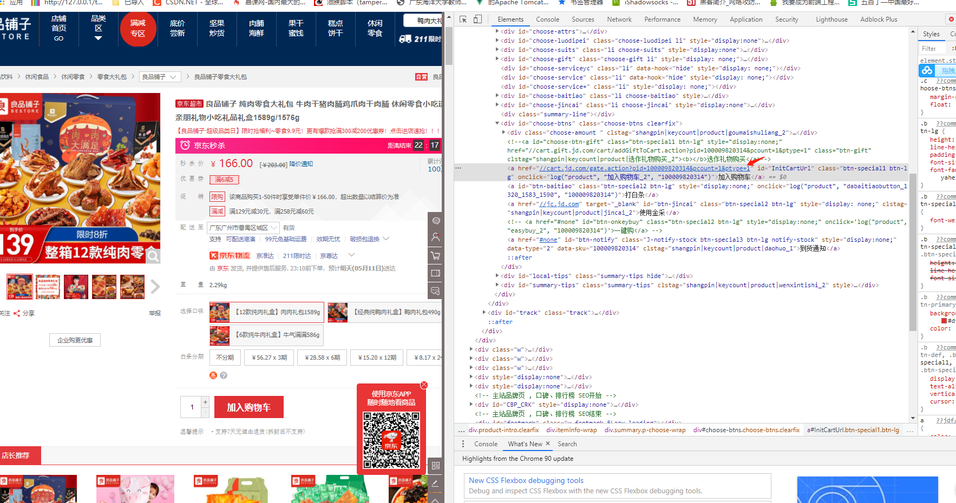Screen dimensions: 956x503
Task: Collapse the choose-btns div node
Action: [x=497, y=123]
